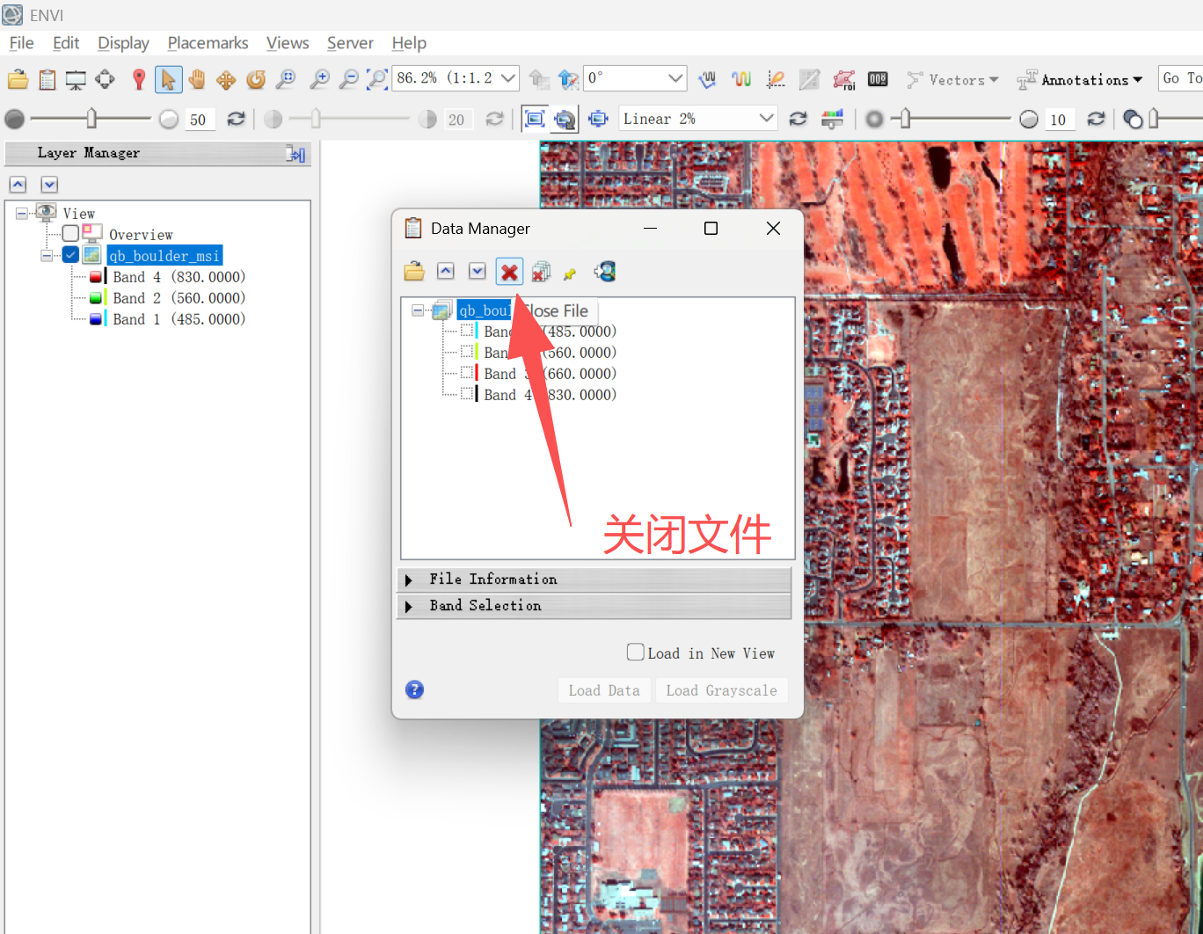Select the Pan hand tool

pos(197,80)
